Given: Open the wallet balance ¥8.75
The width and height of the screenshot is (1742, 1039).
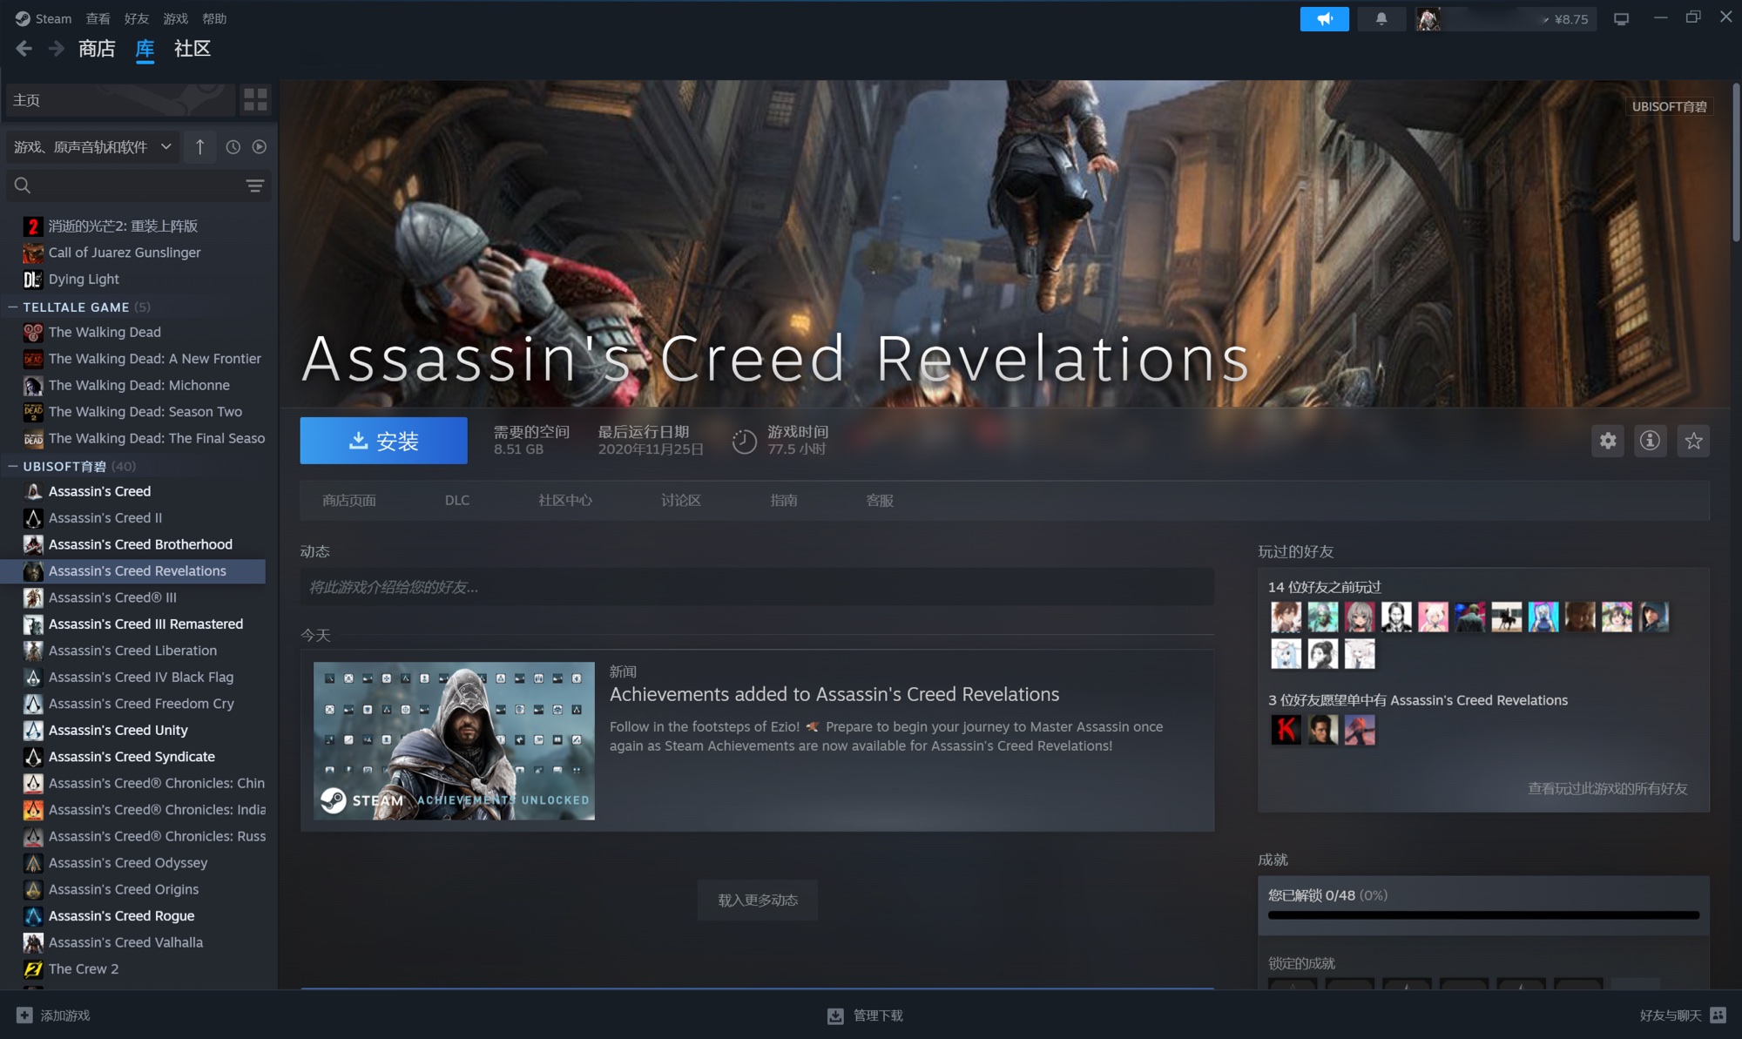Looking at the screenshot, I should tap(1571, 19).
